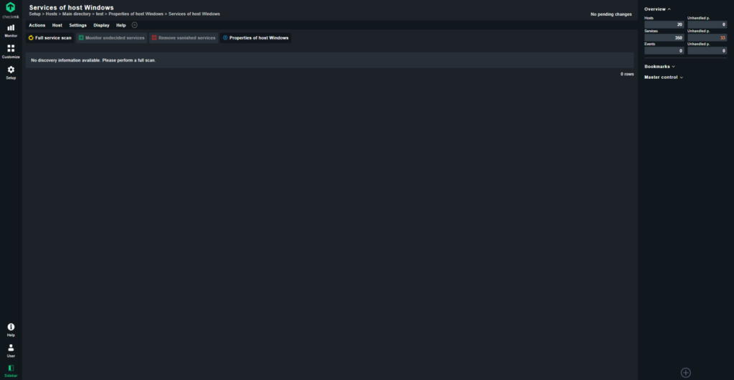Add a snap-in with plus icon
The width and height of the screenshot is (734, 380).
(x=685, y=373)
